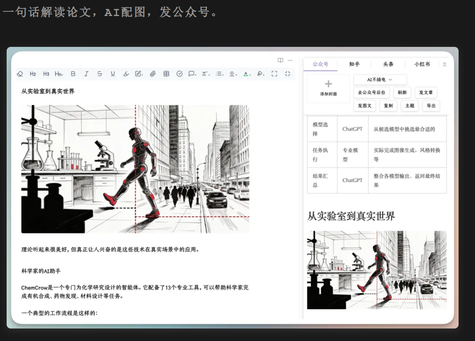Apply strikethrough formatting from toolbar

click(100, 73)
